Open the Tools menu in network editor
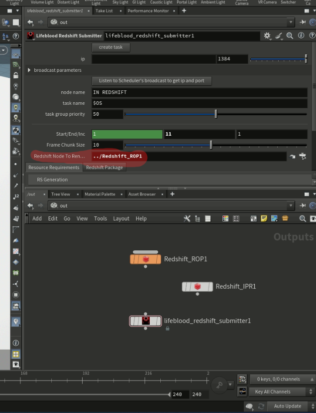 [x=101, y=218]
